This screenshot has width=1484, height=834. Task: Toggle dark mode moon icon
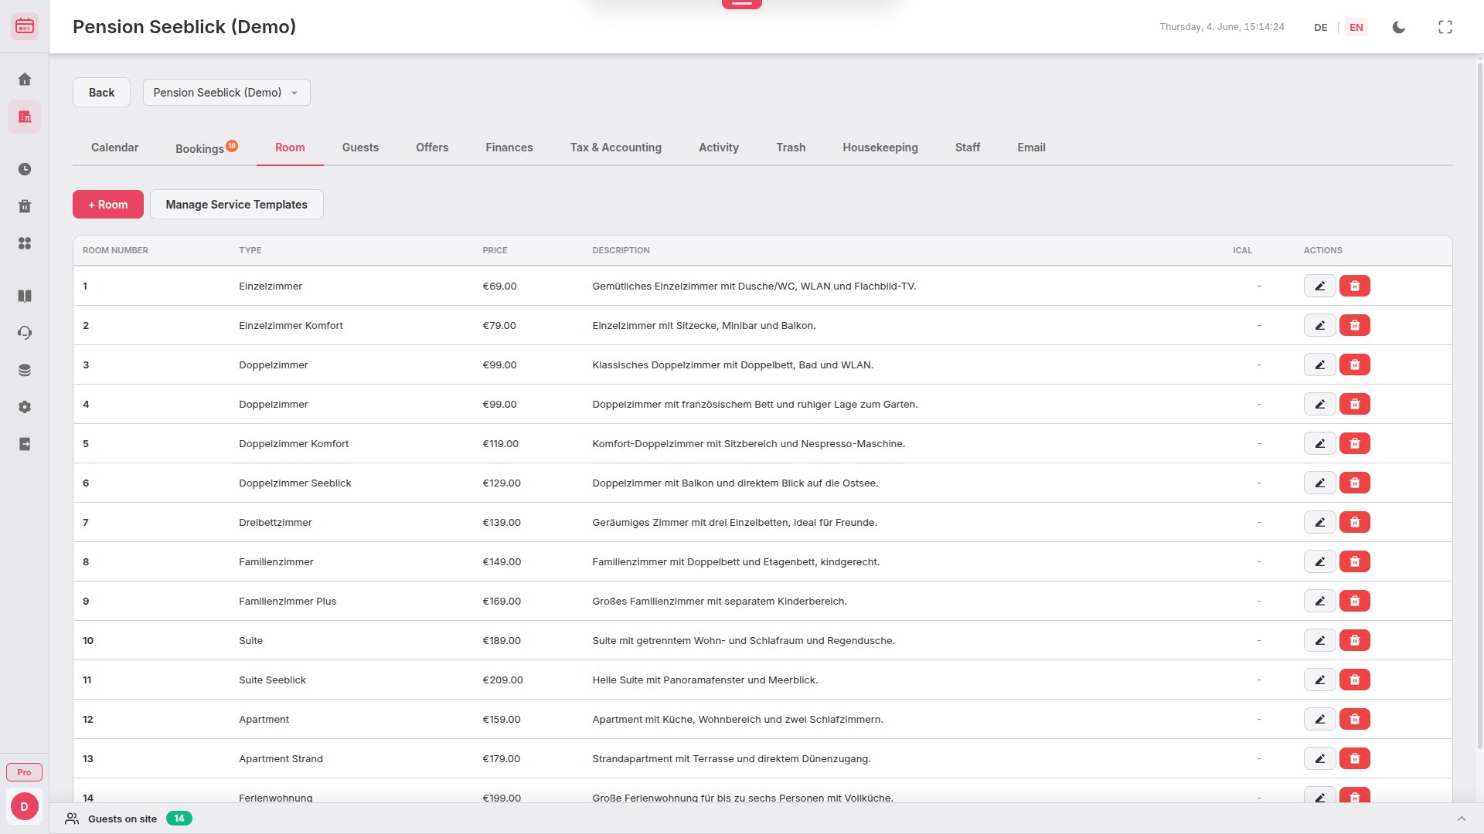tap(1399, 27)
